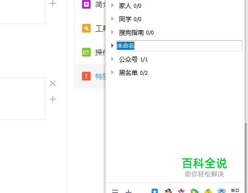Click the purple flower app icon
Screen dimensions: 248x193
coord(181,191)
